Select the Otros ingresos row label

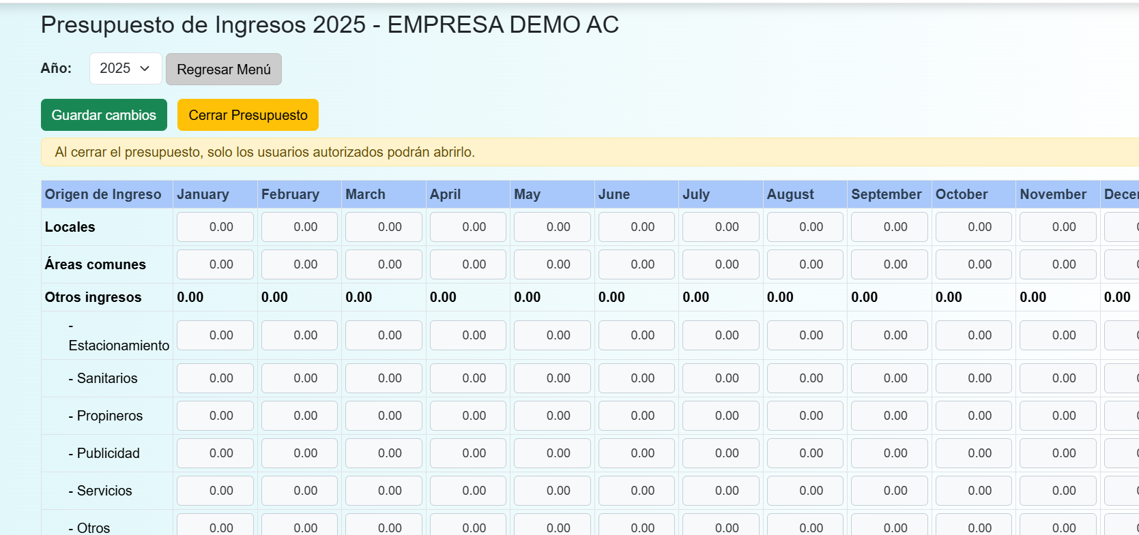coord(93,297)
